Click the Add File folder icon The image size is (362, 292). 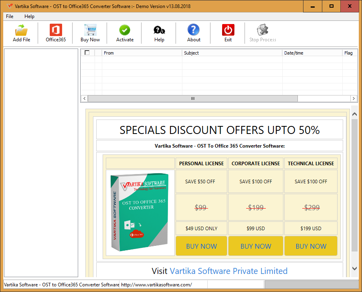coord(21,30)
